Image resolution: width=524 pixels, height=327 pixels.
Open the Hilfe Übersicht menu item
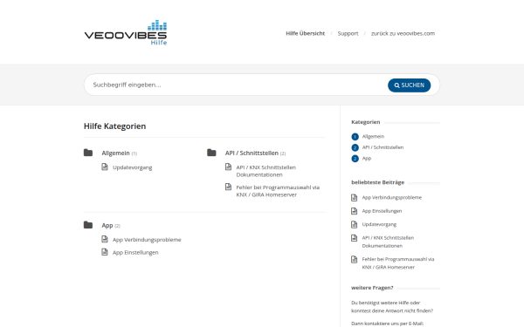coord(305,33)
